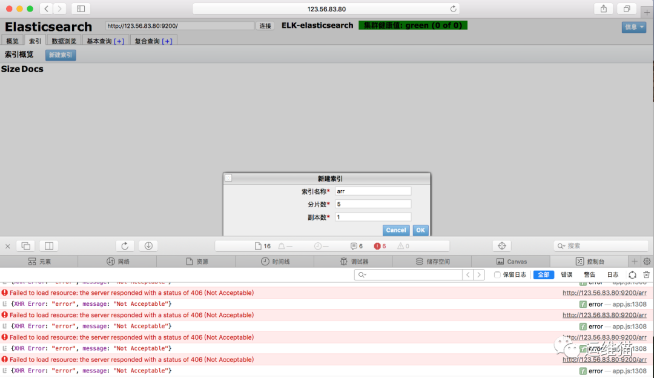Select the 警告 console filter
This screenshot has width=654, height=378.
[x=589, y=274]
